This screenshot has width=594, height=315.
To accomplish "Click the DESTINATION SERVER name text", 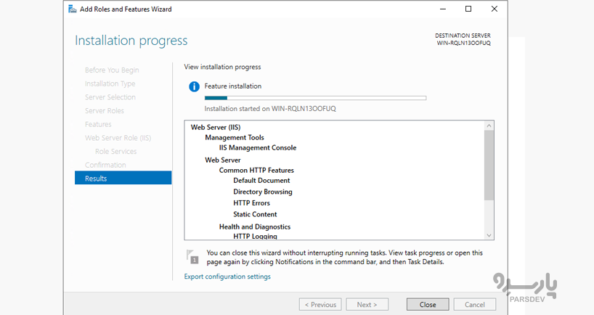I will [464, 43].
